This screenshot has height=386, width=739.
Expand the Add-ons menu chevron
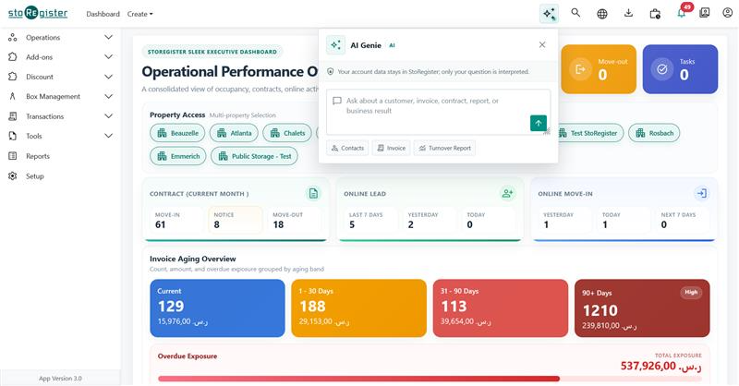click(108, 57)
